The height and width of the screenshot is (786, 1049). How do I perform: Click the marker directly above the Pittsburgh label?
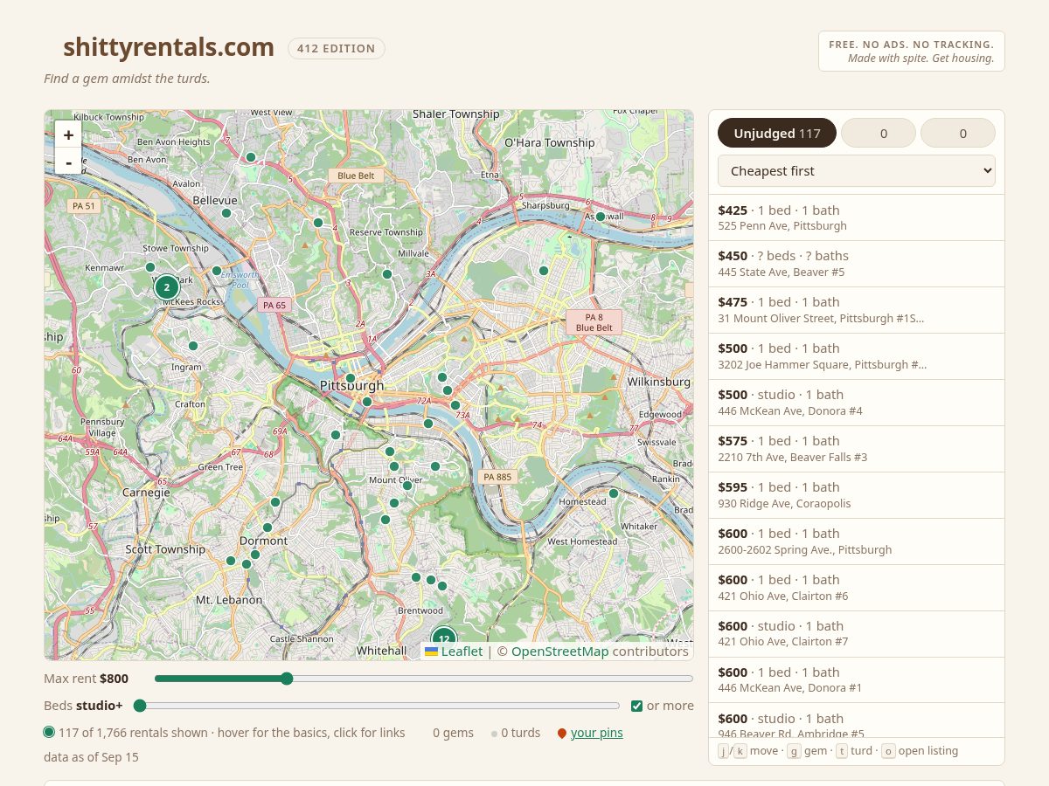click(351, 378)
